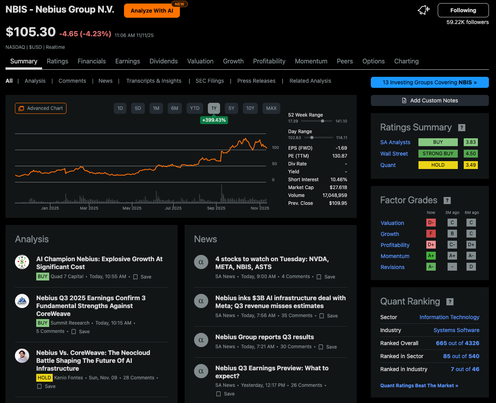Save the 4 stocks to watch news

coord(326,277)
